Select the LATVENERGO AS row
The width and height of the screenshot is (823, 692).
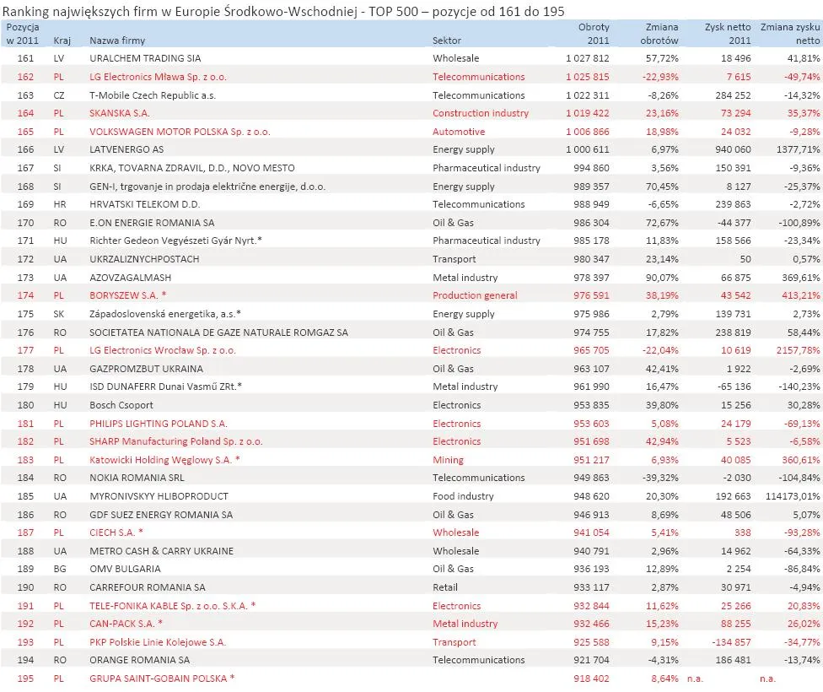pyautogui.click(x=133, y=149)
